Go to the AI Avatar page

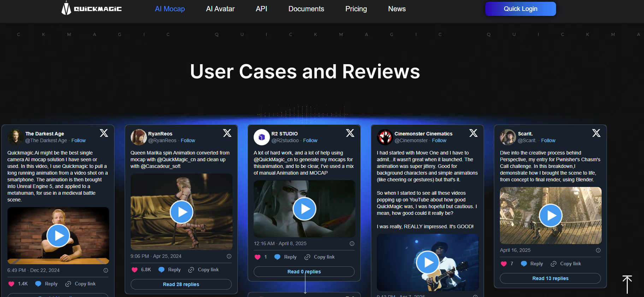tap(220, 9)
